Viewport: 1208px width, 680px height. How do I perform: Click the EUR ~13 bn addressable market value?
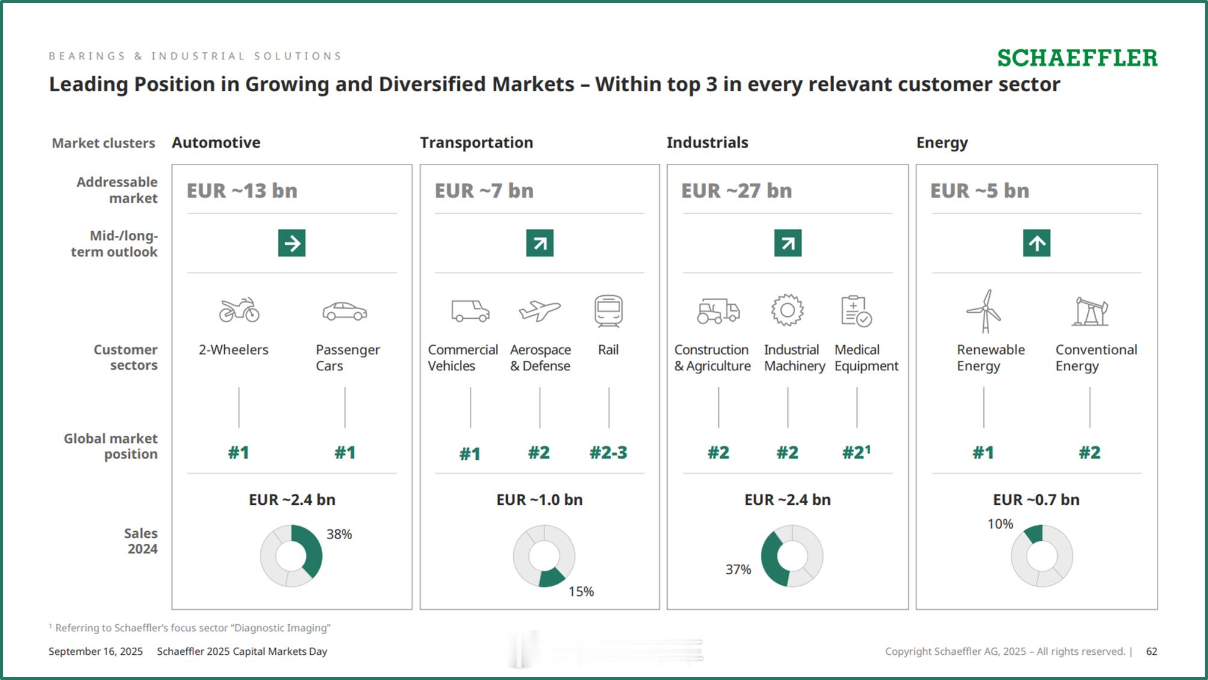coord(242,191)
